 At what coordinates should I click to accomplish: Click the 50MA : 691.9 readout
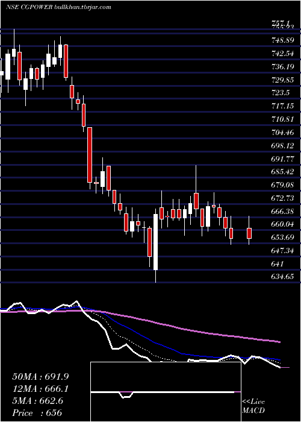click(x=40, y=377)
